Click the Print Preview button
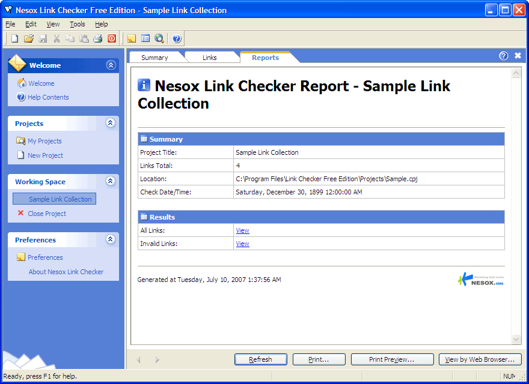Screen dimensions: 529x384 (x=392, y=359)
